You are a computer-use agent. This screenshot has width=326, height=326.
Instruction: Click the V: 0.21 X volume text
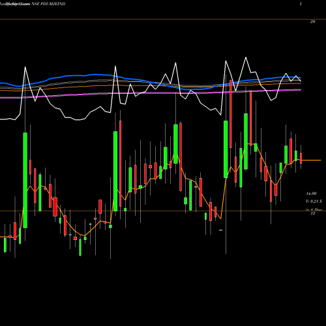coord(314,201)
